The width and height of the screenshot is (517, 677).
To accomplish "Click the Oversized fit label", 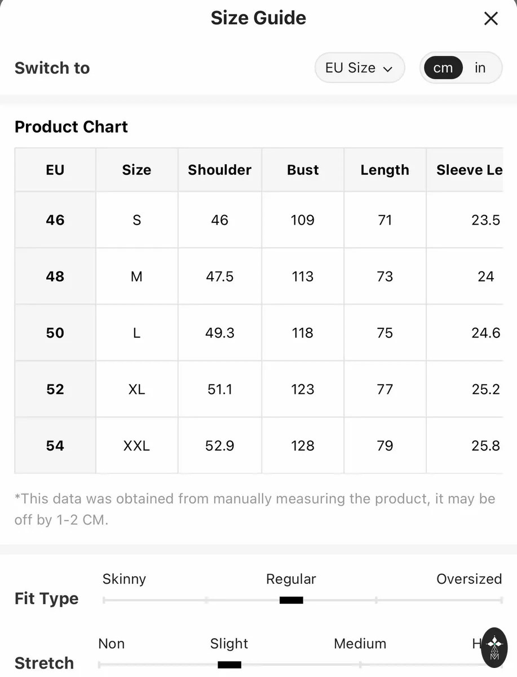I will [469, 579].
